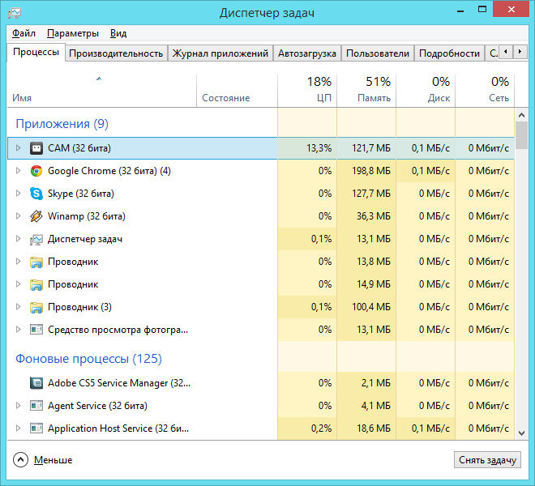Click the Проводник (3) folder icon

coord(36,307)
